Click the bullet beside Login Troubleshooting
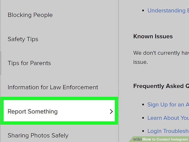The image size is (189, 142). click(143, 131)
